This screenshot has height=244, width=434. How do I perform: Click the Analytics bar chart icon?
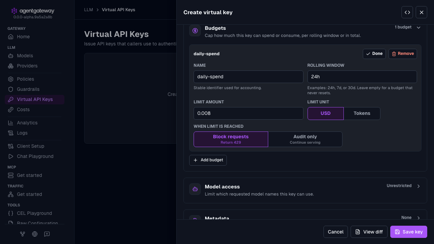(11, 123)
